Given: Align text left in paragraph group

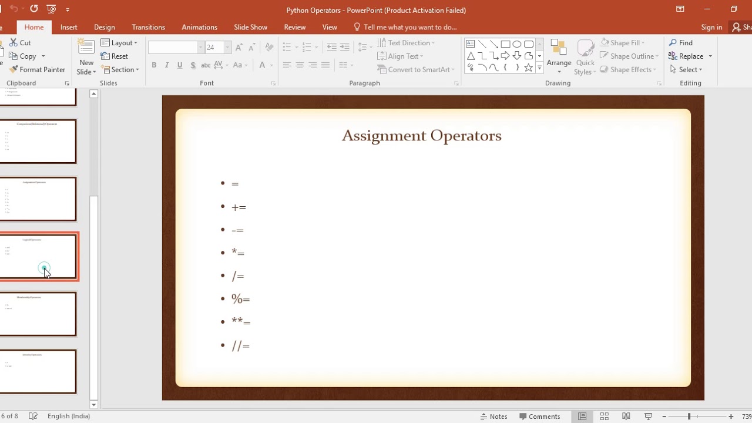Looking at the screenshot, I should (x=287, y=65).
